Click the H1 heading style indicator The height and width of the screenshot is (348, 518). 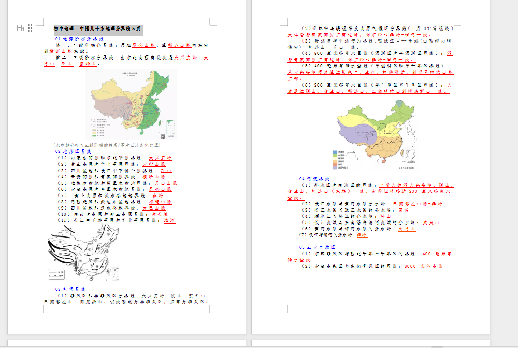(20, 27)
